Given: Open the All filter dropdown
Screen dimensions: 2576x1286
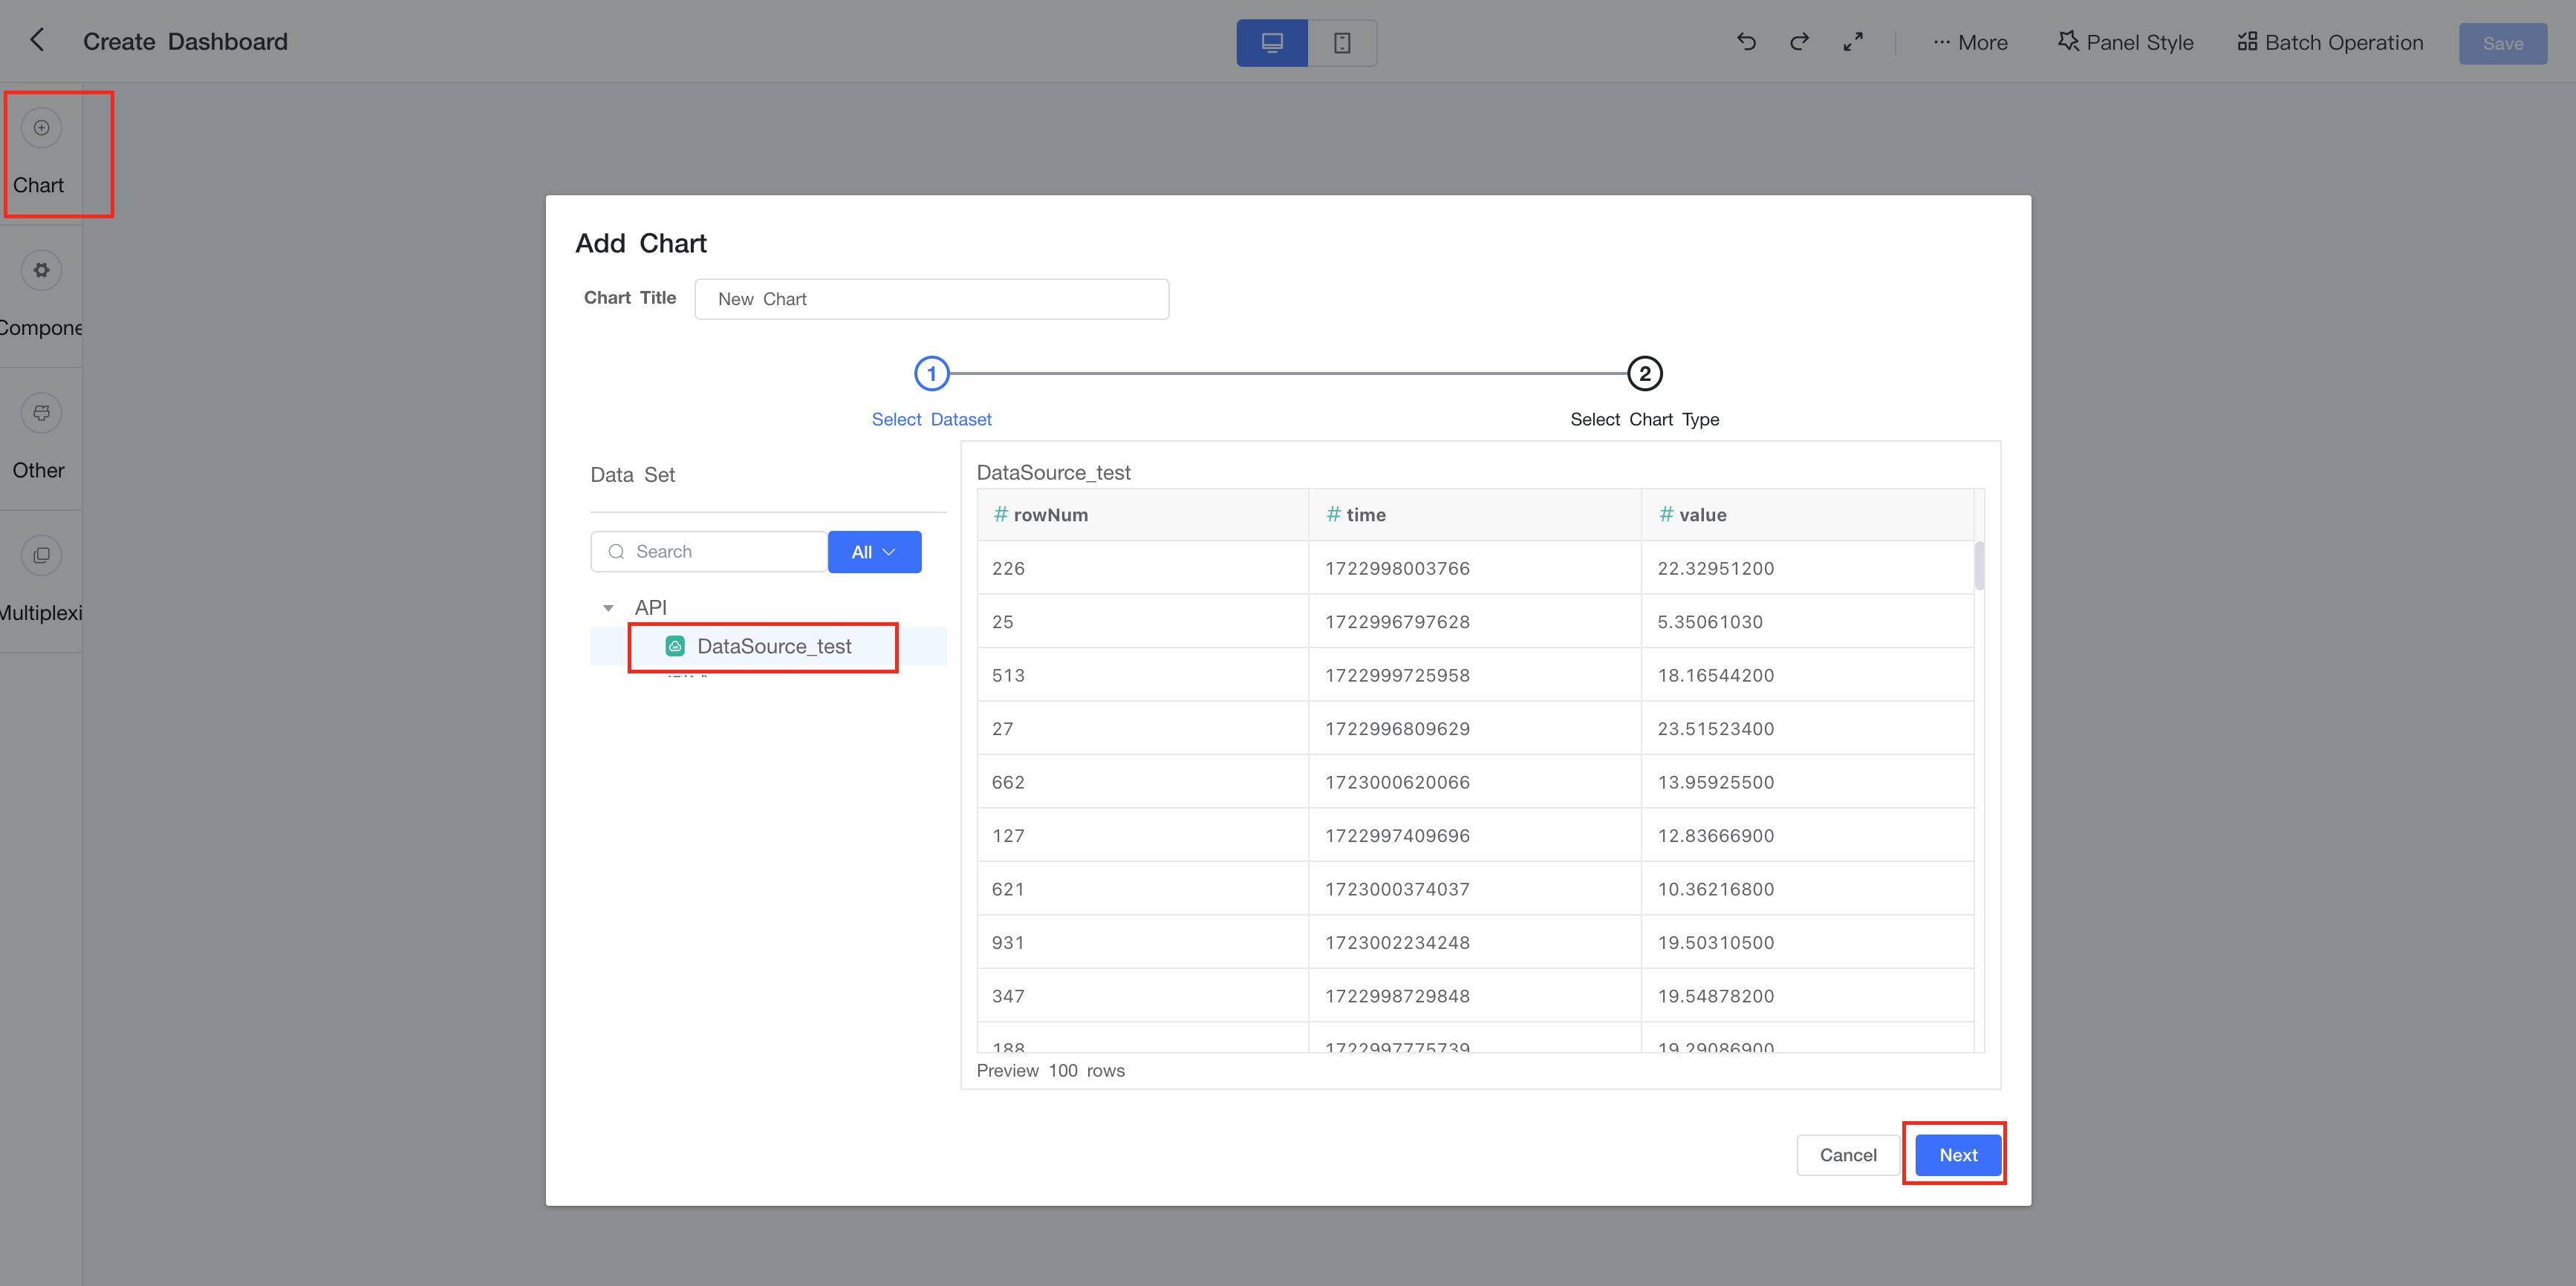Looking at the screenshot, I should click(x=873, y=552).
